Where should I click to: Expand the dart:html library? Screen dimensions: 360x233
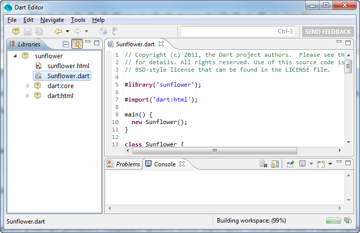pyautogui.click(x=27, y=96)
